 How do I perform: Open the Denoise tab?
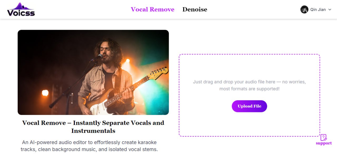tap(195, 9)
